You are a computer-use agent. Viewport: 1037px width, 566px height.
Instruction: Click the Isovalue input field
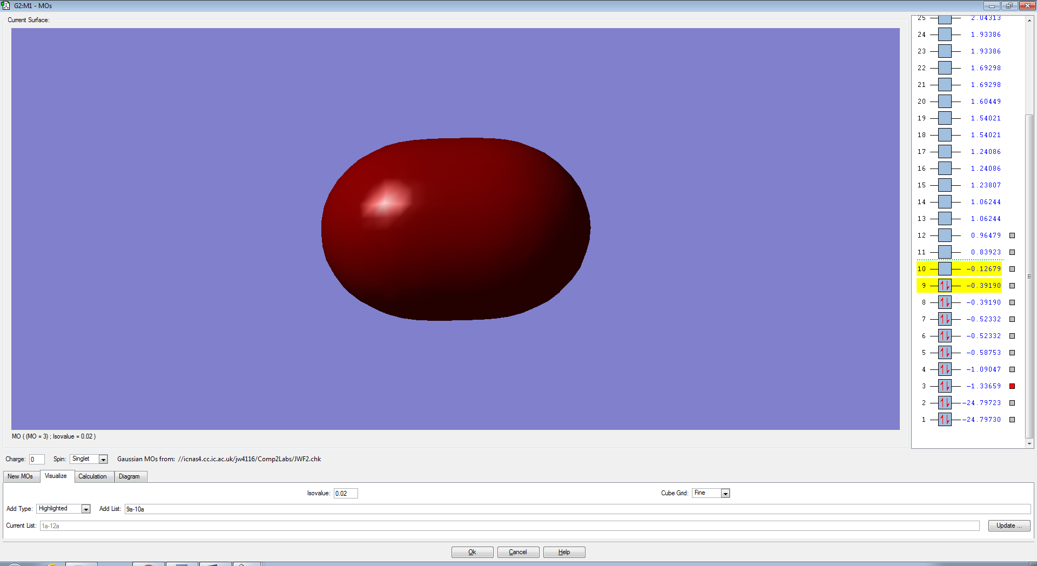pyautogui.click(x=345, y=493)
